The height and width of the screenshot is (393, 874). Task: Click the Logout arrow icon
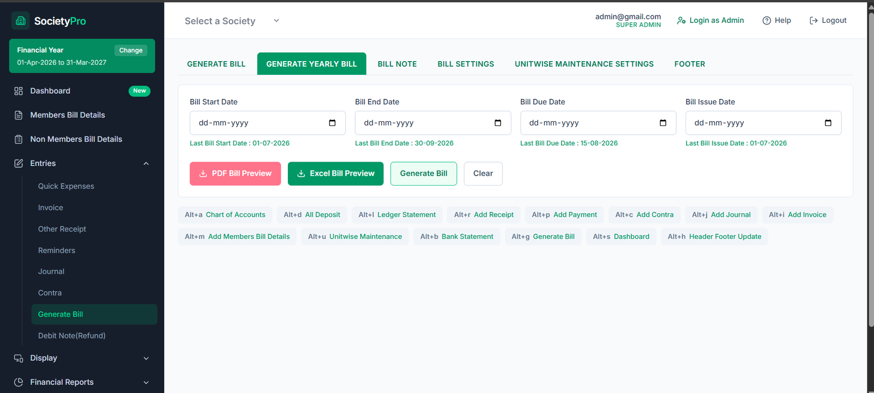click(813, 21)
